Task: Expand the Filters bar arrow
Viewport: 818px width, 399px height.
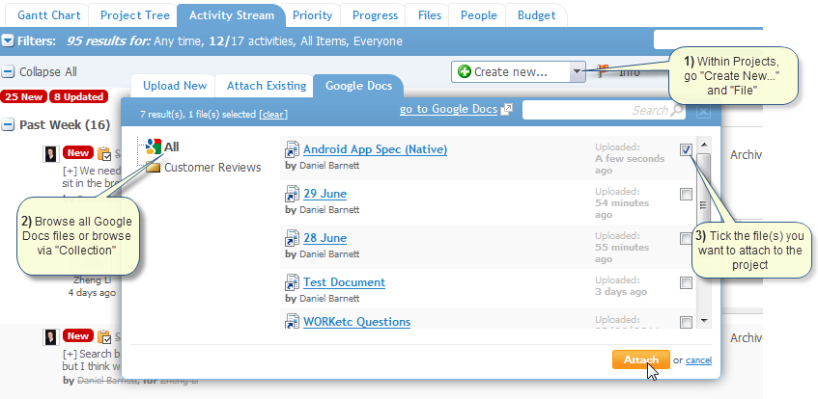Action: [8, 41]
